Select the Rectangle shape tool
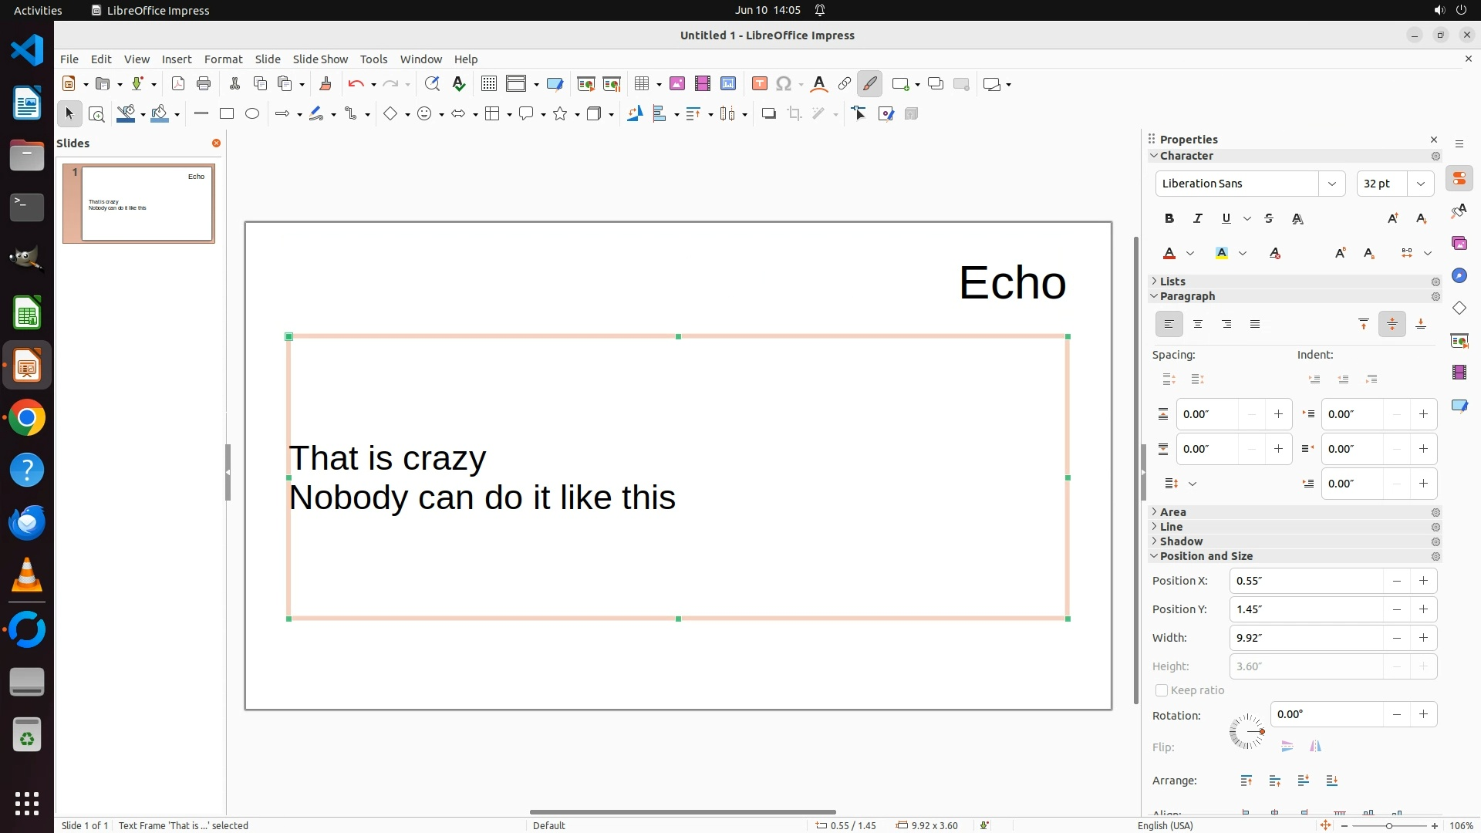Image resolution: width=1481 pixels, height=833 pixels. tap(227, 113)
